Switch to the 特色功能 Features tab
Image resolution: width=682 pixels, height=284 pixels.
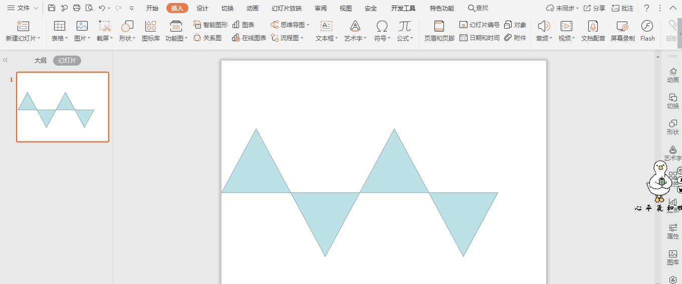pos(442,8)
